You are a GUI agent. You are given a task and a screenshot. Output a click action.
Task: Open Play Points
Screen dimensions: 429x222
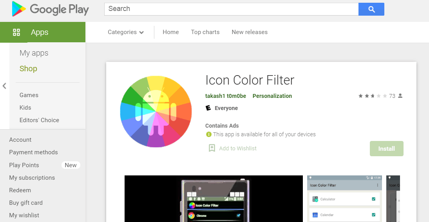tap(24, 165)
